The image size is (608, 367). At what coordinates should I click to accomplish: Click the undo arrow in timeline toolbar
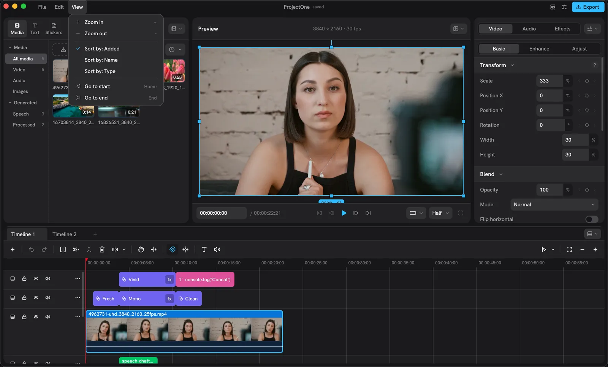point(31,250)
